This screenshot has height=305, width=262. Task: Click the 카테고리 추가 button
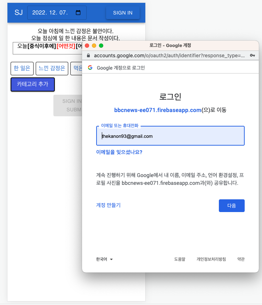tap(33, 84)
